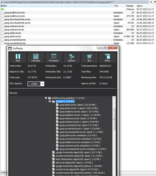This screenshot has width=156, height=176.
Task: Select goog-badbinurl-proto vlpset file, 574 078
Action: pos(78,16)
